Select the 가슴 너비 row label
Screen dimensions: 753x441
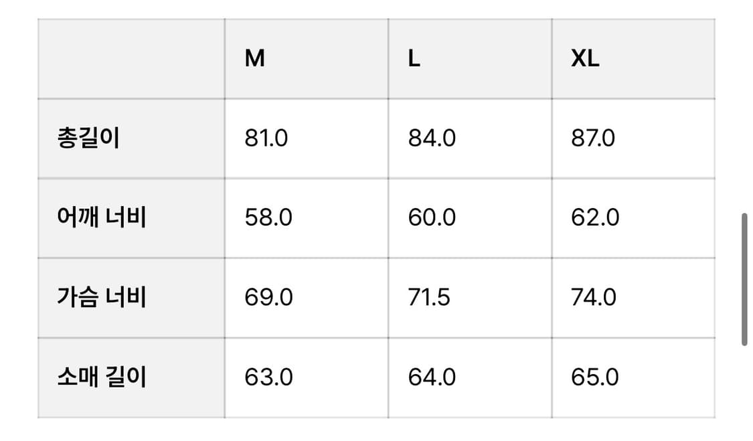(x=102, y=297)
